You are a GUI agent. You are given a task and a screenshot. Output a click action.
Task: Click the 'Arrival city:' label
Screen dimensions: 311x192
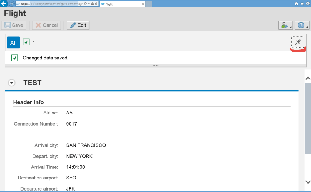pyautogui.click(x=46, y=145)
